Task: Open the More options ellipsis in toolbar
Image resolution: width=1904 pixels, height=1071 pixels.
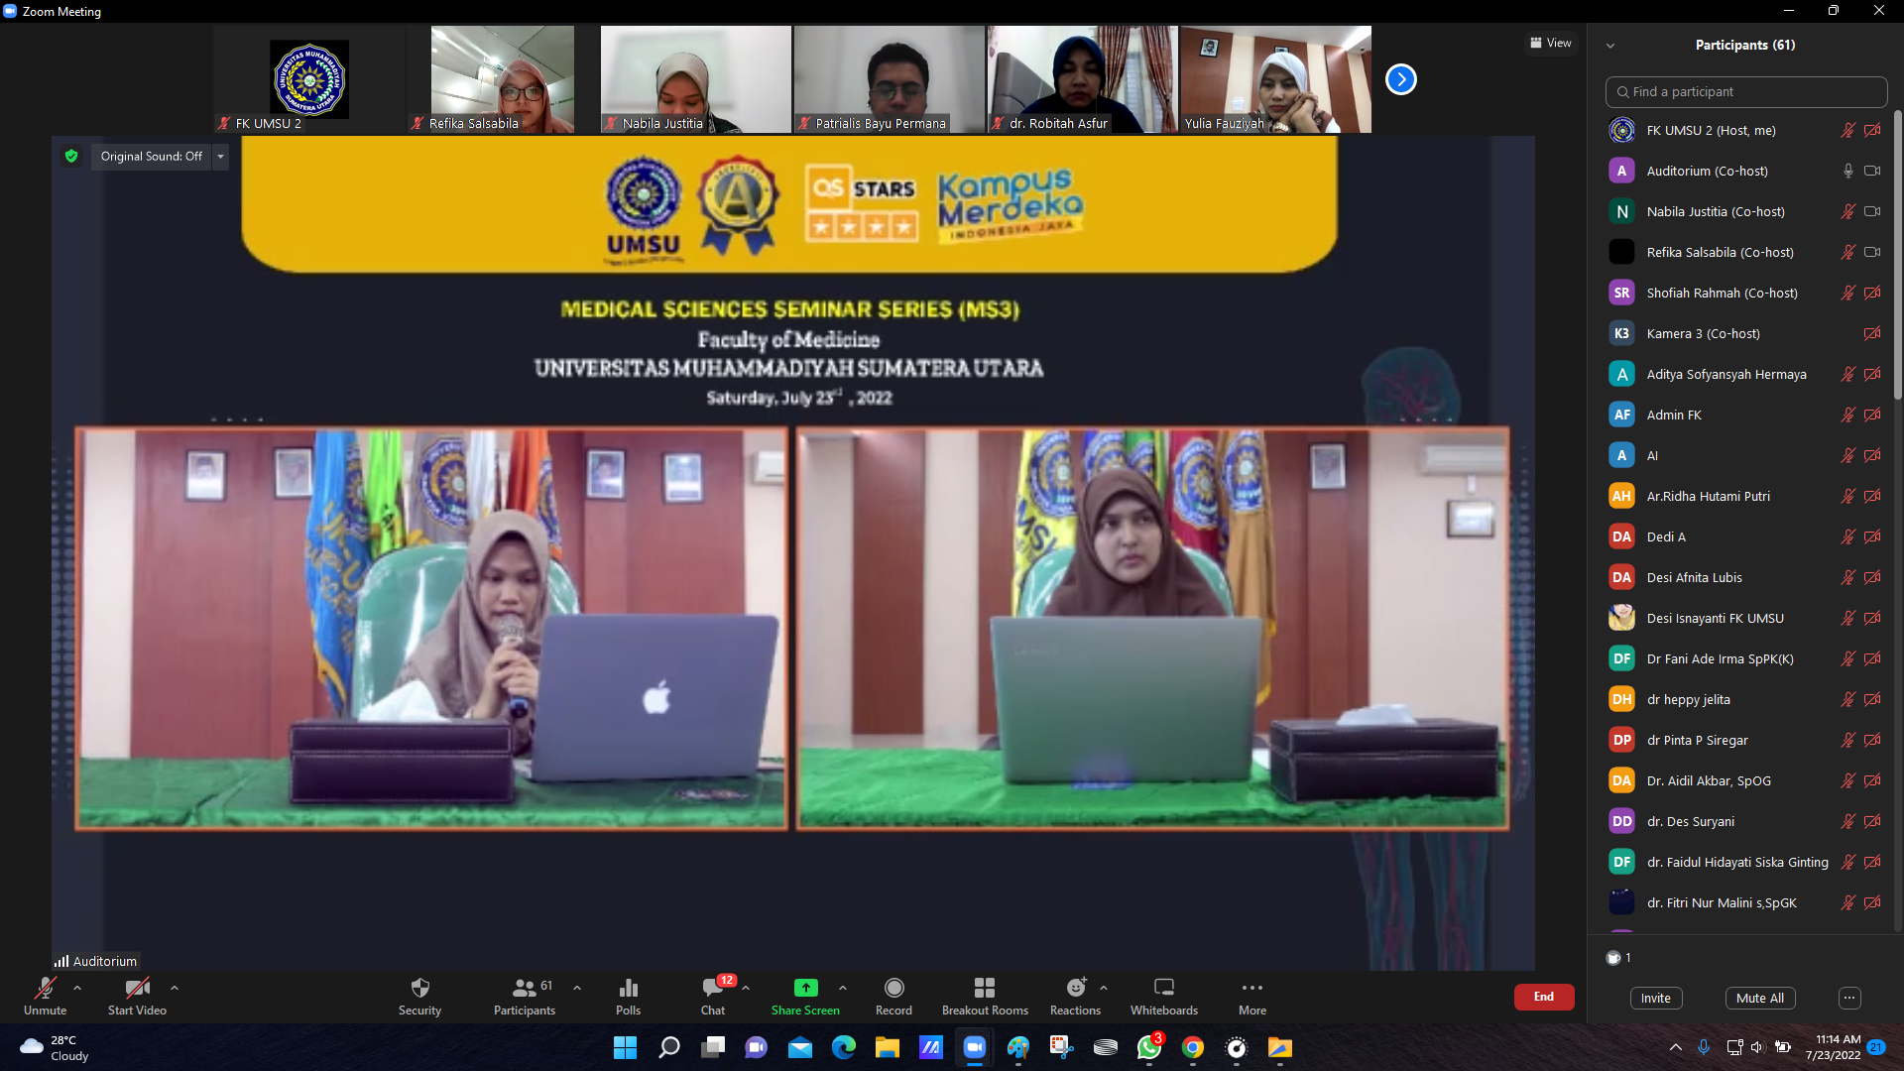Action: tap(1252, 988)
